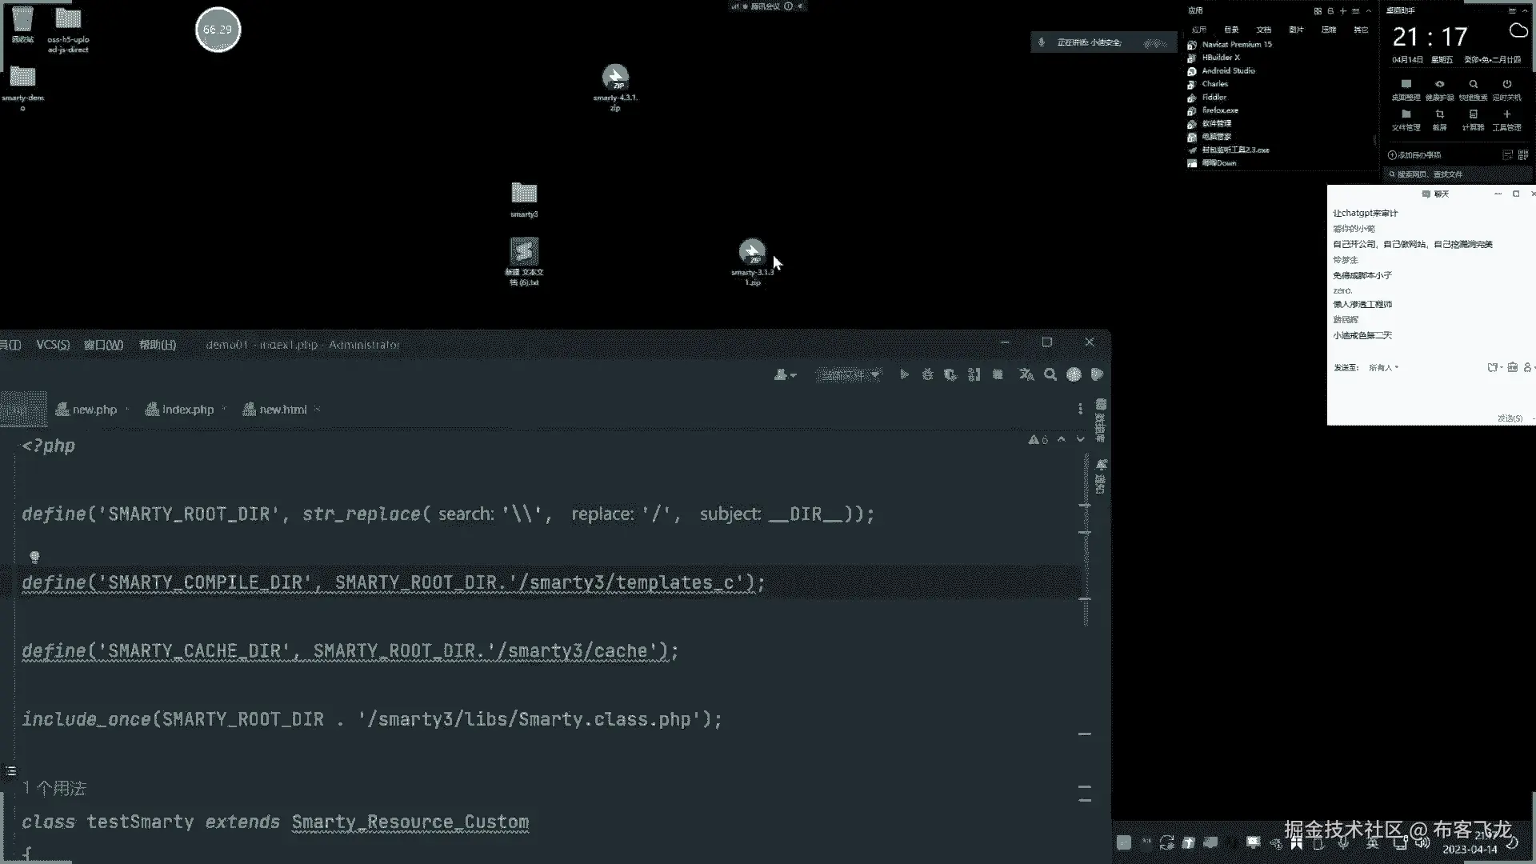Switch to the index.php editor tab
Screen dimensions: 1536x864
click(187, 410)
